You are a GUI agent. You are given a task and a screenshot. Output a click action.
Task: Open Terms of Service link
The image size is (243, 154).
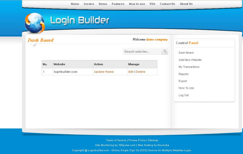[x=116, y=140]
